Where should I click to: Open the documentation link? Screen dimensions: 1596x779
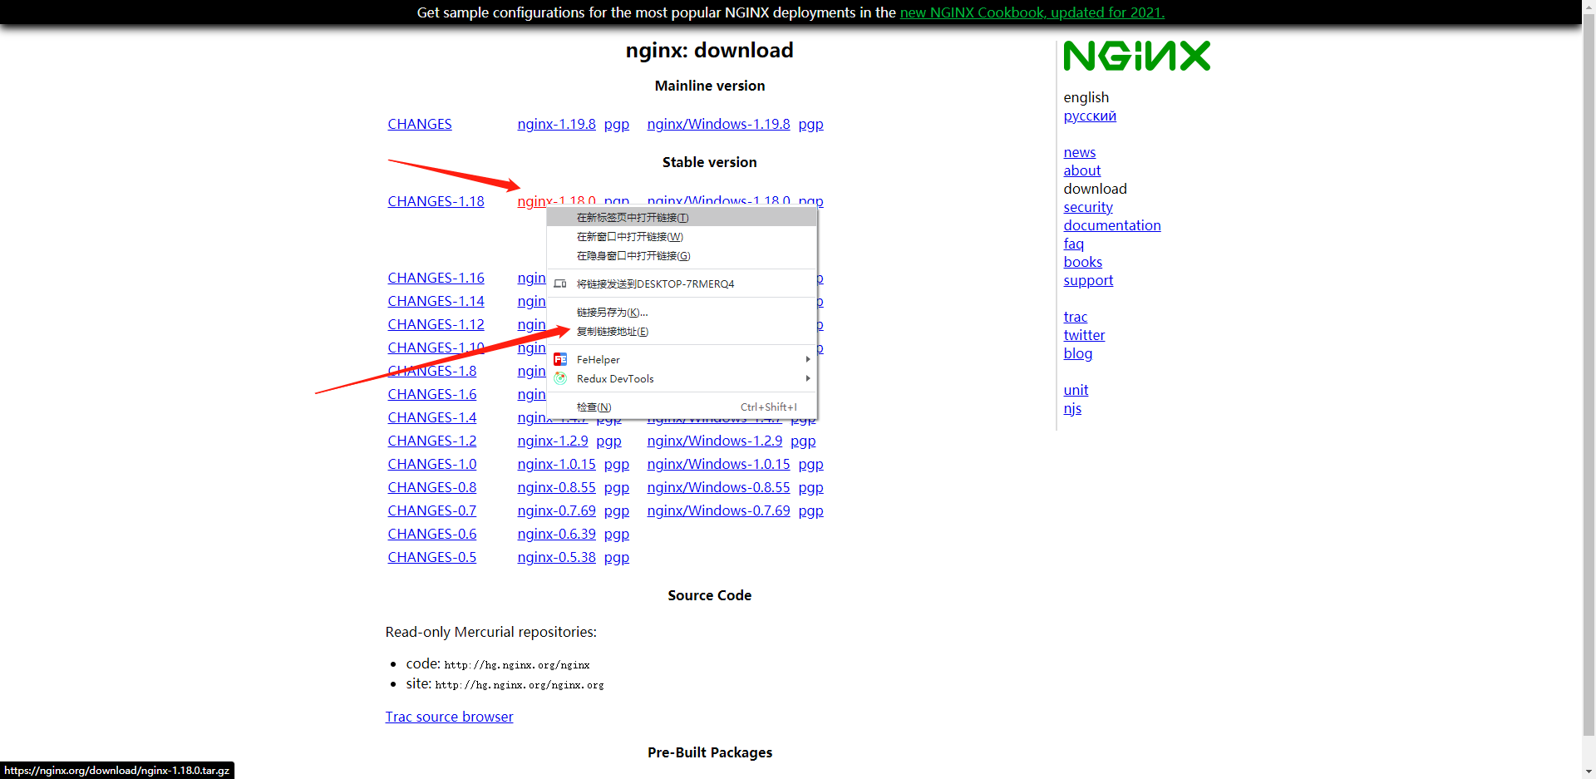click(1112, 225)
